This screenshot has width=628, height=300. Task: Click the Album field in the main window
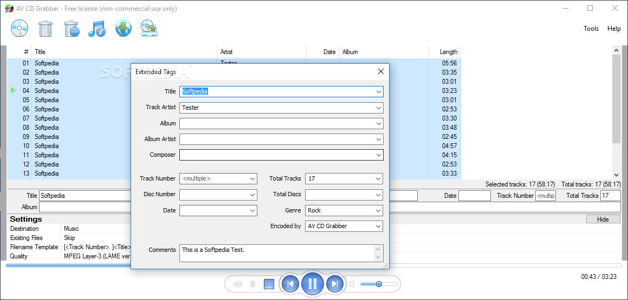(x=85, y=207)
